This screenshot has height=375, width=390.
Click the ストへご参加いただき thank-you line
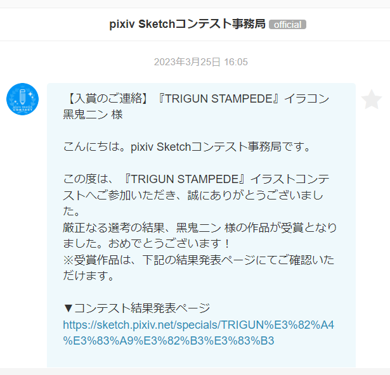pos(193,195)
